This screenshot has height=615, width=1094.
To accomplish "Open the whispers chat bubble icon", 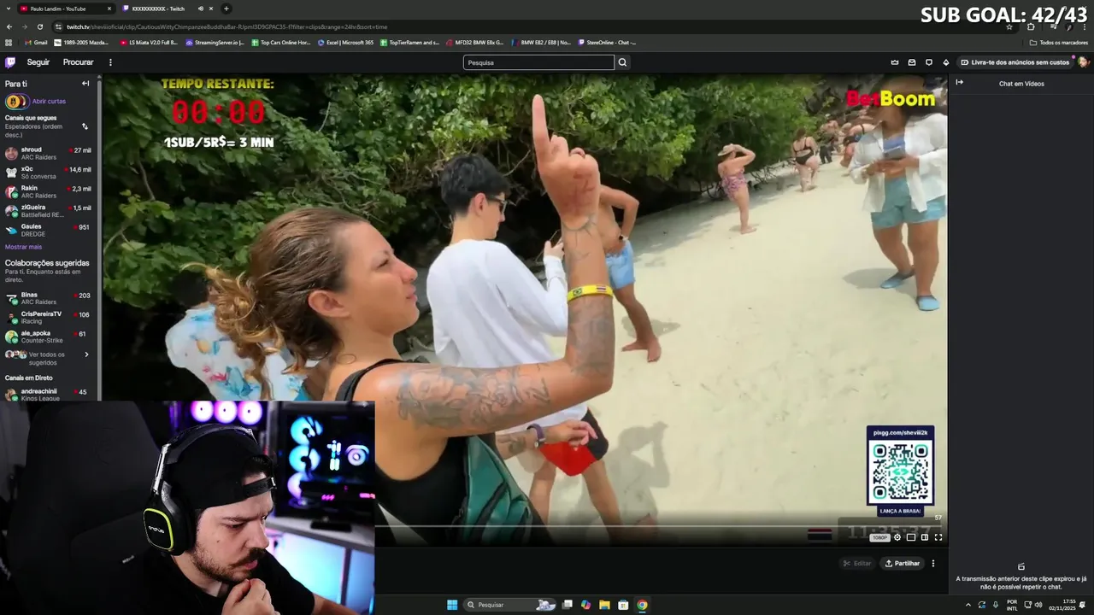I will 929,62.
